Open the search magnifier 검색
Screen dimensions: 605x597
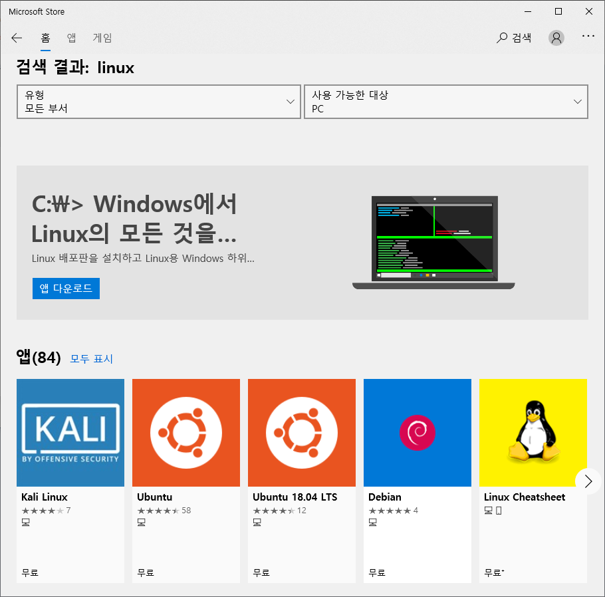coord(513,38)
